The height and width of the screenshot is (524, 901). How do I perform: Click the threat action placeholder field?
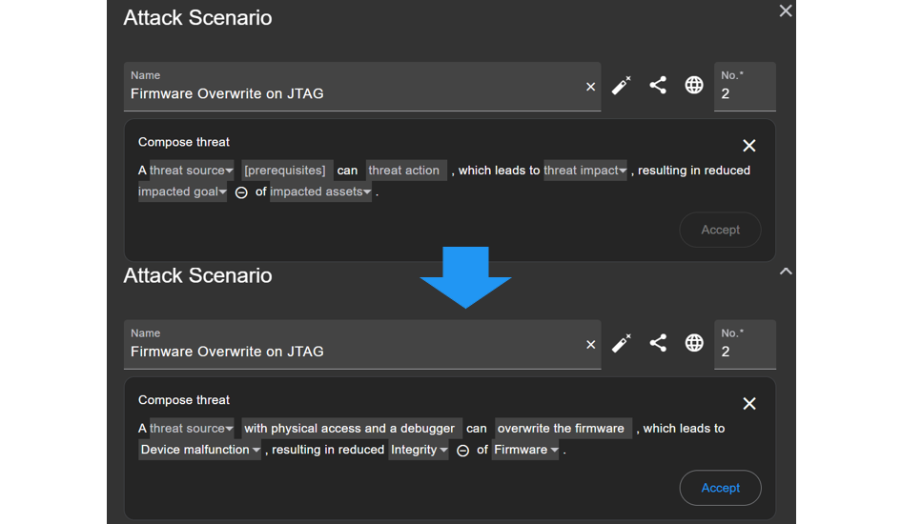coord(404,171)
